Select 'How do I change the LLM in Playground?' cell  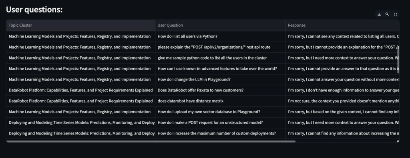point(221,79)
